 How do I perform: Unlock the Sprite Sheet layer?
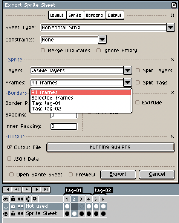click(13, 214)
